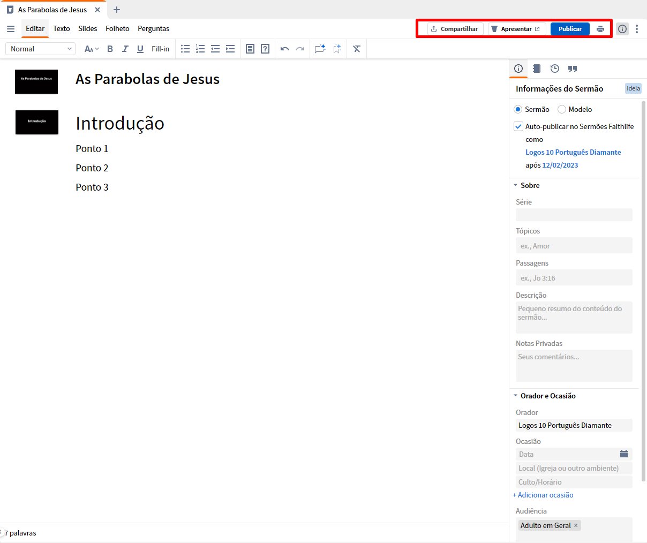Open a new tab with the plus icon
Screen dimensions: 647x543
pos(117,10)
